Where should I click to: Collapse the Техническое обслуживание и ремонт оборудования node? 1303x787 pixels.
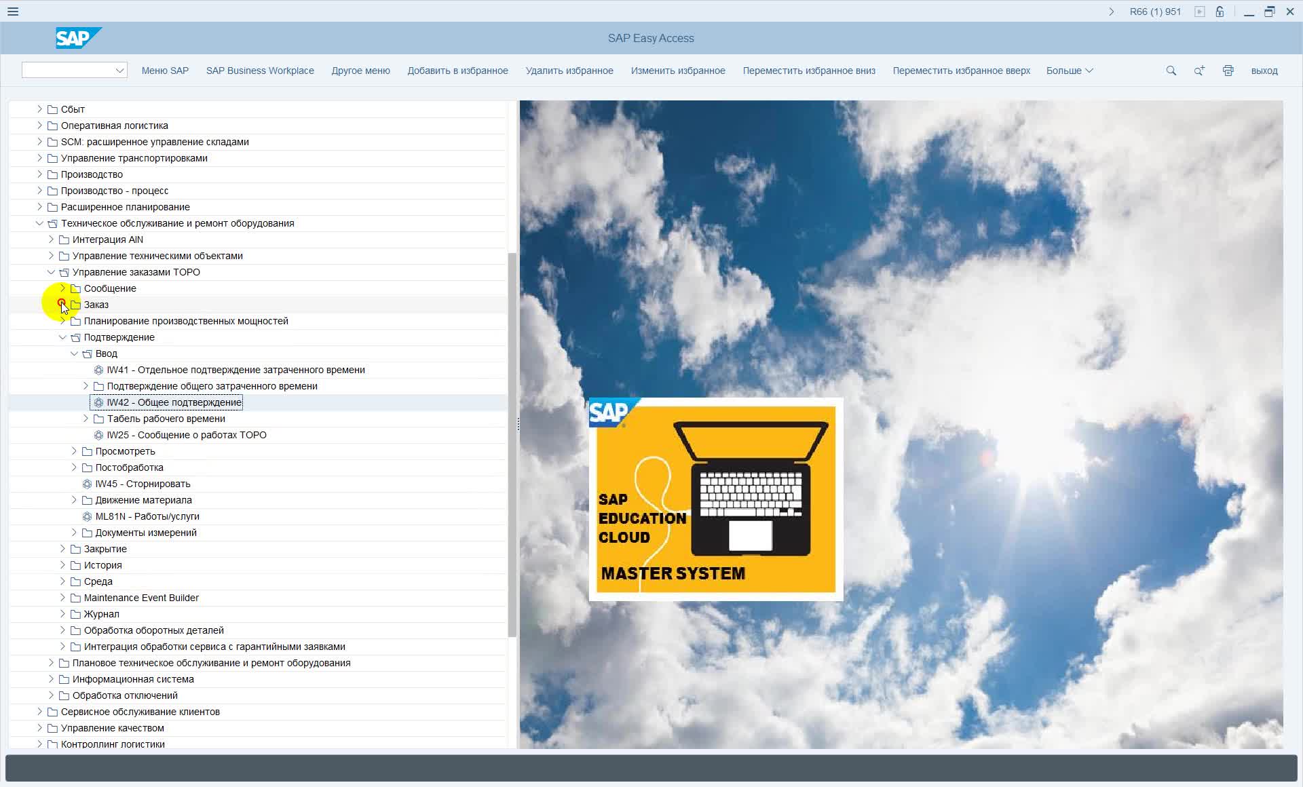pos(39,223)
